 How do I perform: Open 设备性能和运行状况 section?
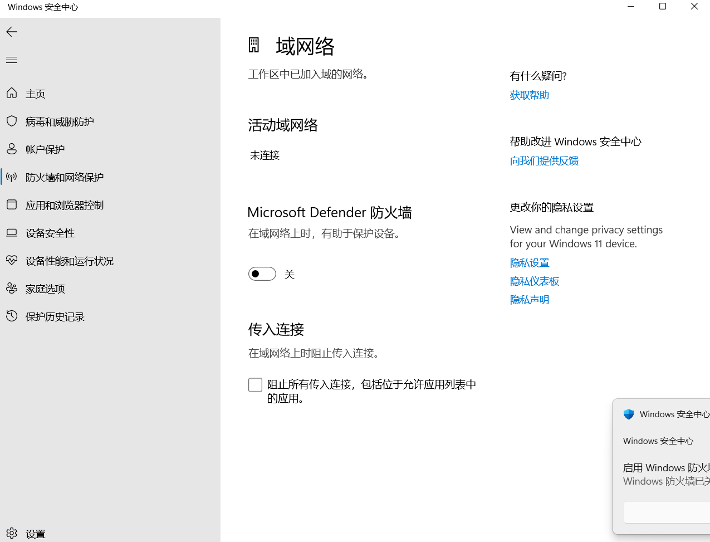pyautogui.click(x=110, y=261)
